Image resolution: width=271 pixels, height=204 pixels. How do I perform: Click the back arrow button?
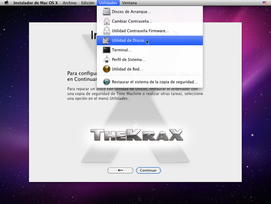click(120, 170)
